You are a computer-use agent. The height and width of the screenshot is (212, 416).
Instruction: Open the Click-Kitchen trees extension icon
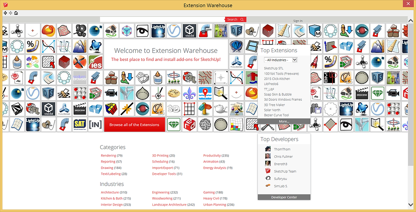click(x=236, y=109)
